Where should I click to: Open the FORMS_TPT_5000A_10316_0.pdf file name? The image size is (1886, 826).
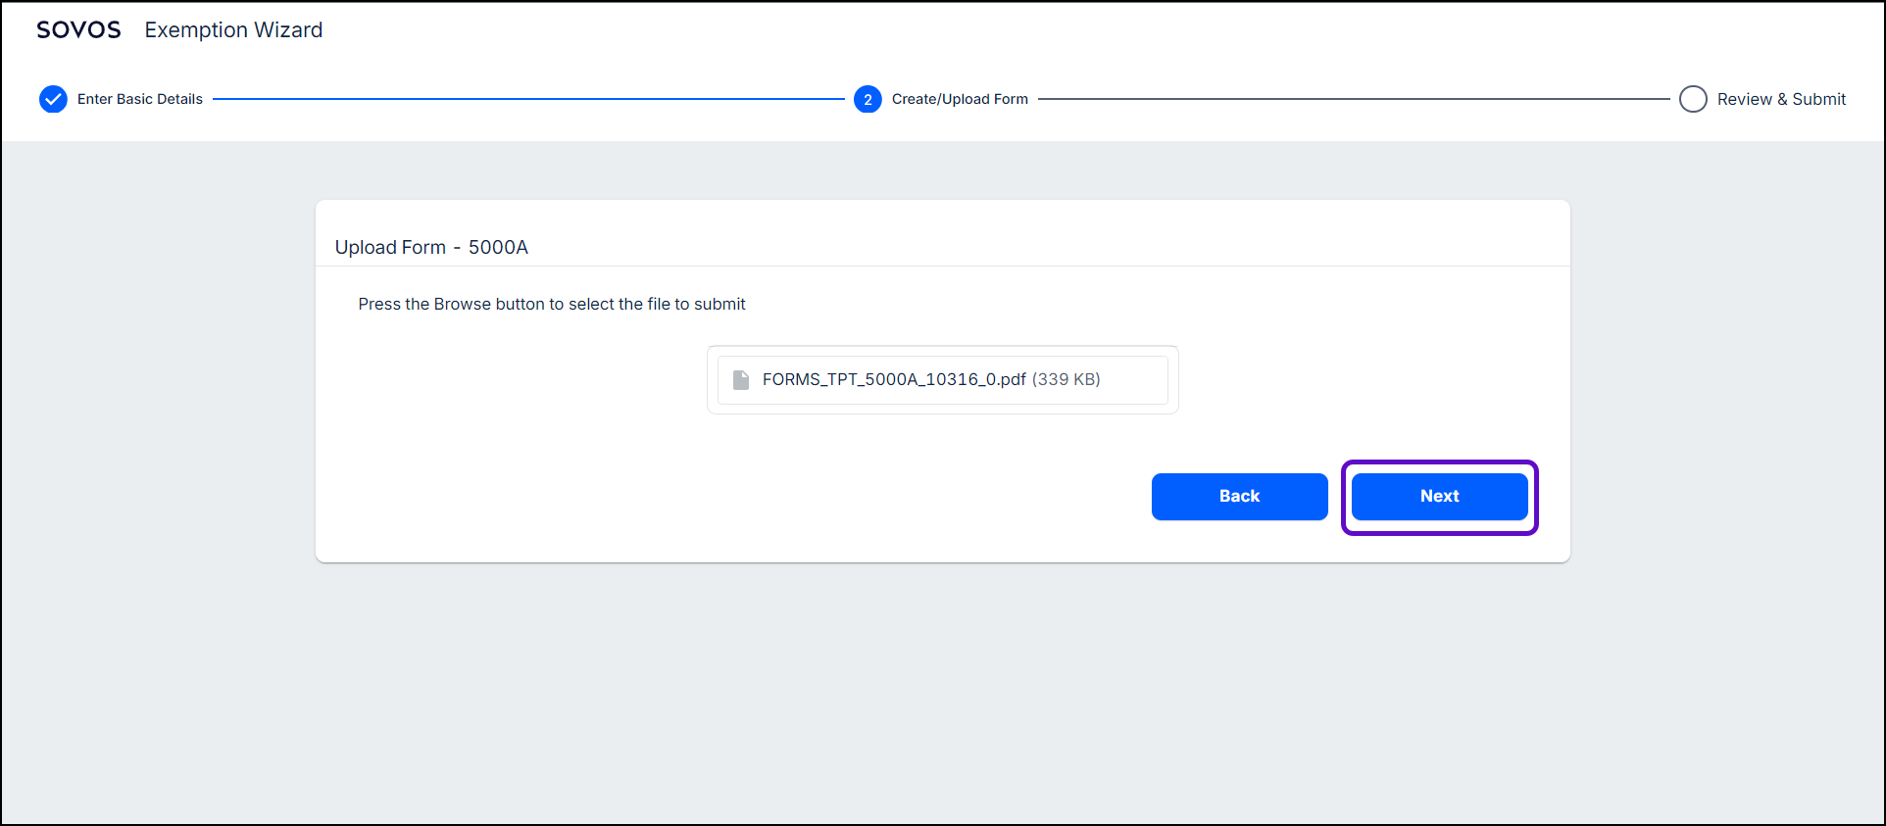point(894,379)
